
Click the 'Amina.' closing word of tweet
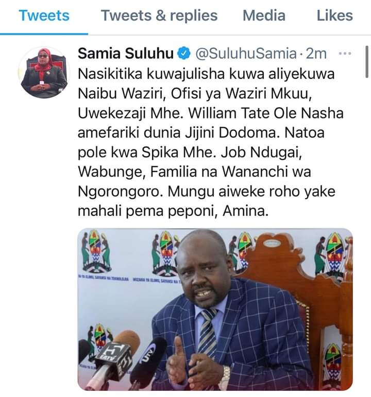pyautogui.click(x=245, y=211)
